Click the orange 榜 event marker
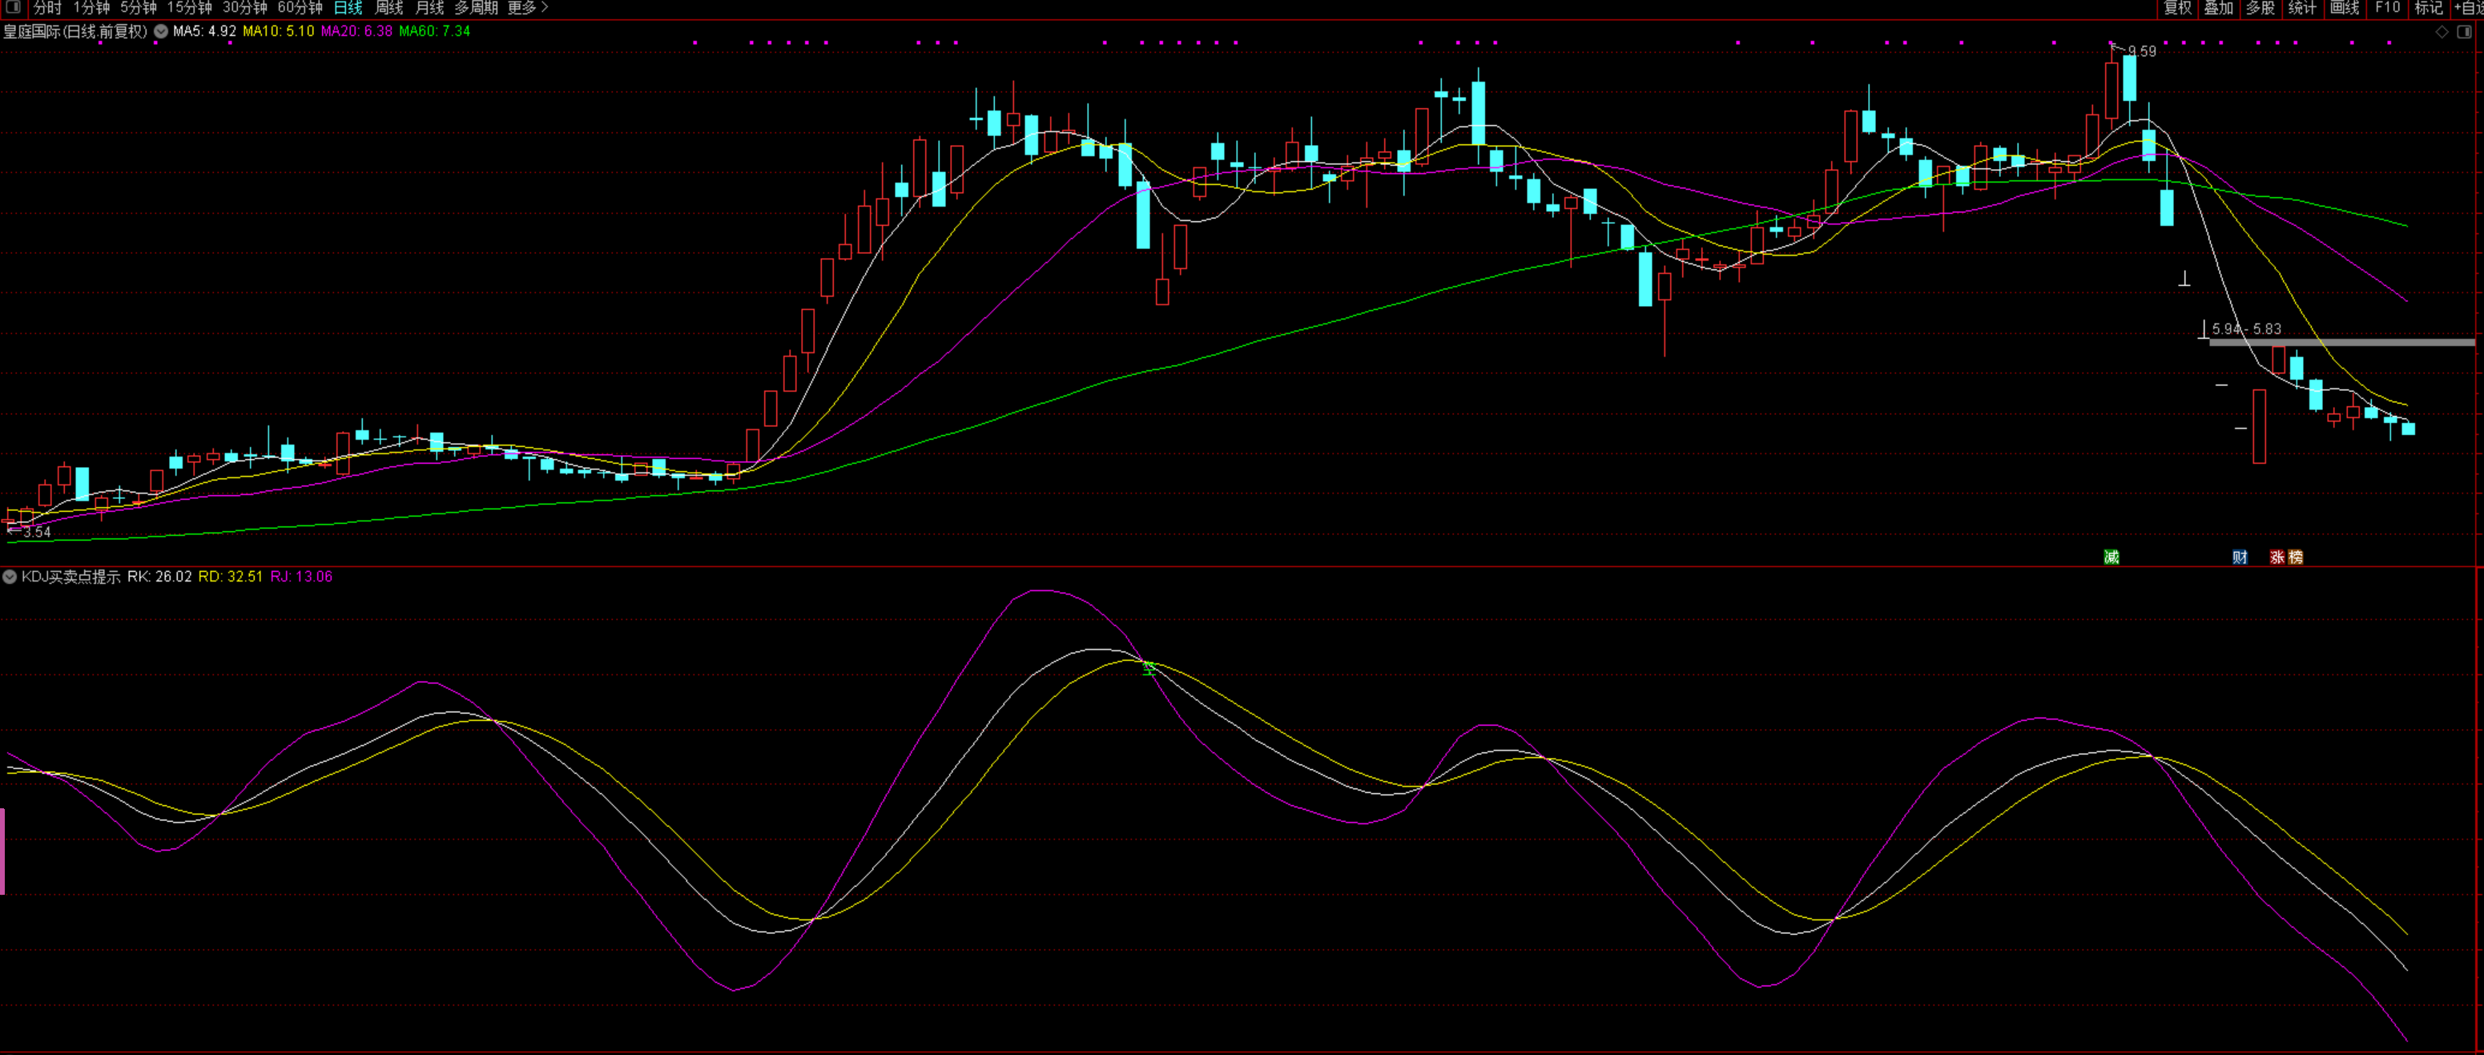Screen dimensions: 2484x1055 pos(2295,557)
